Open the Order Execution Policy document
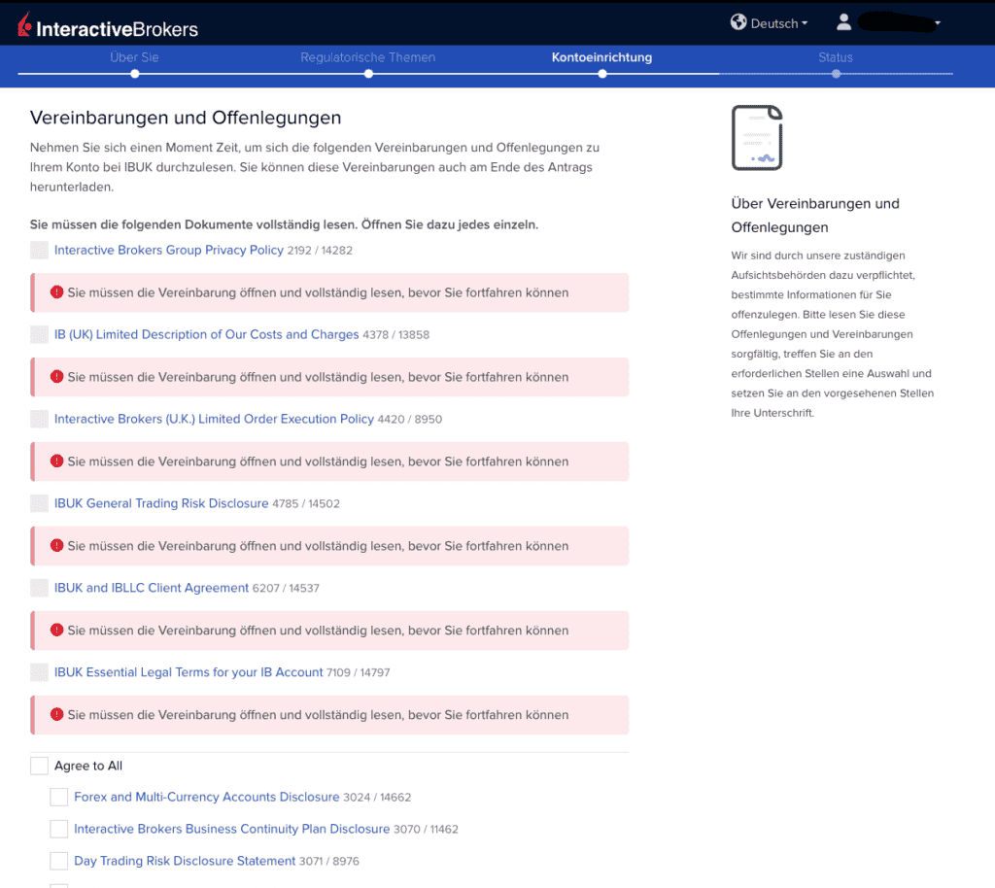This screenshot has height=888, width=995. click(214, 419)
